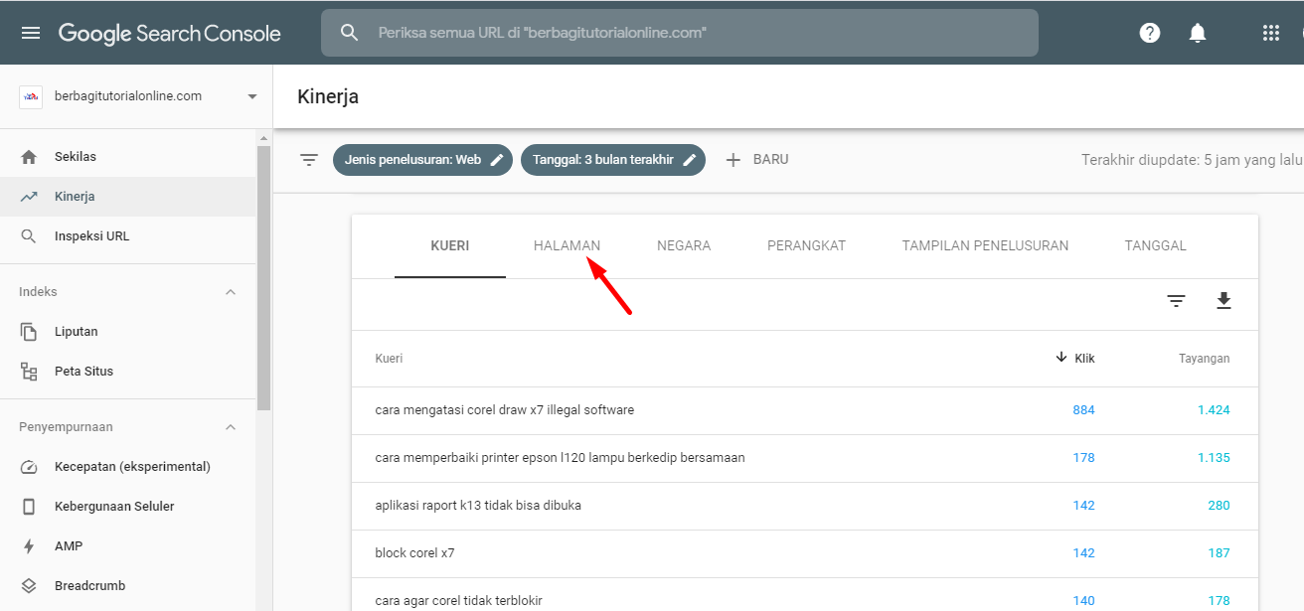Select query 'cara mengatasi corel draw x7 illegal software'
The width and height of the screenshot is (1304, 611).
pos(505,410)
